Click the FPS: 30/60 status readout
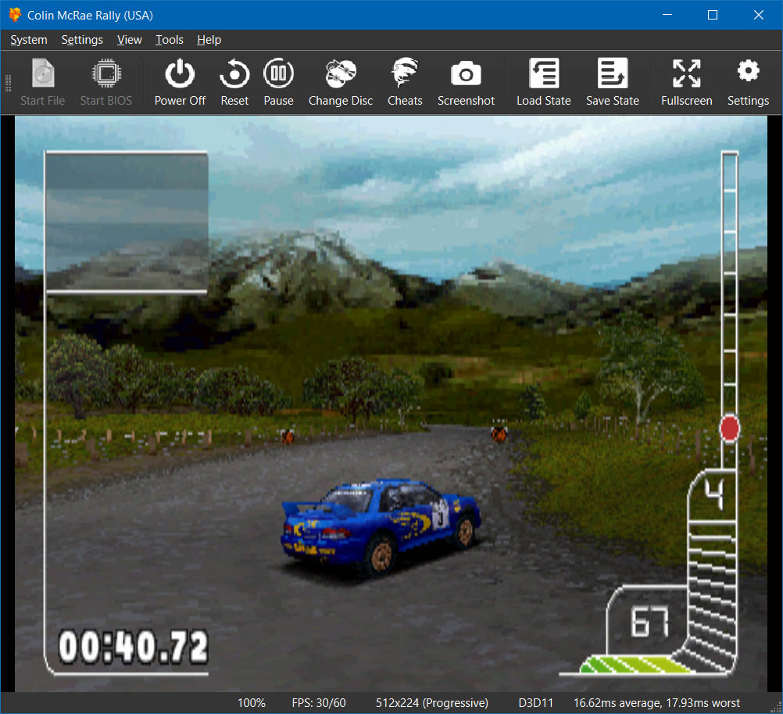 (319, 703)
